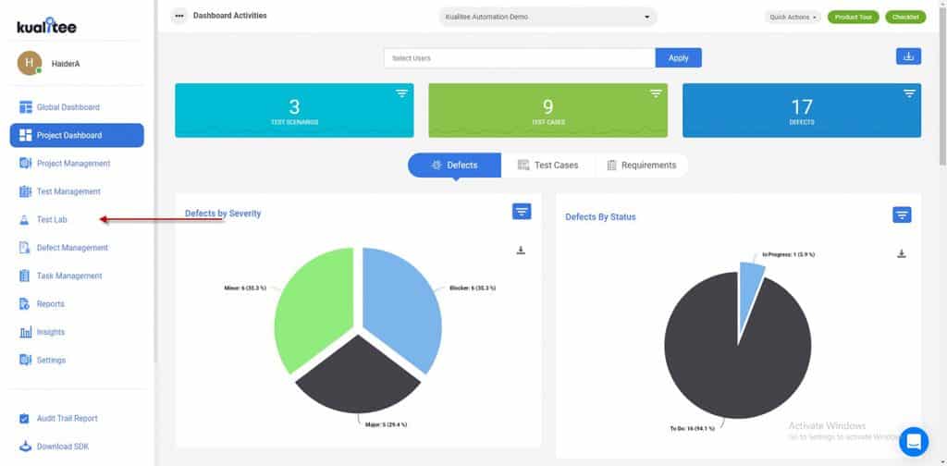Click the Download SDK icon
This screenshot has width=947, height=466.
pyautogui.click(x=25, y=447)
